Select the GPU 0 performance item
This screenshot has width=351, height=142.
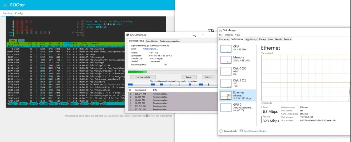237,107
